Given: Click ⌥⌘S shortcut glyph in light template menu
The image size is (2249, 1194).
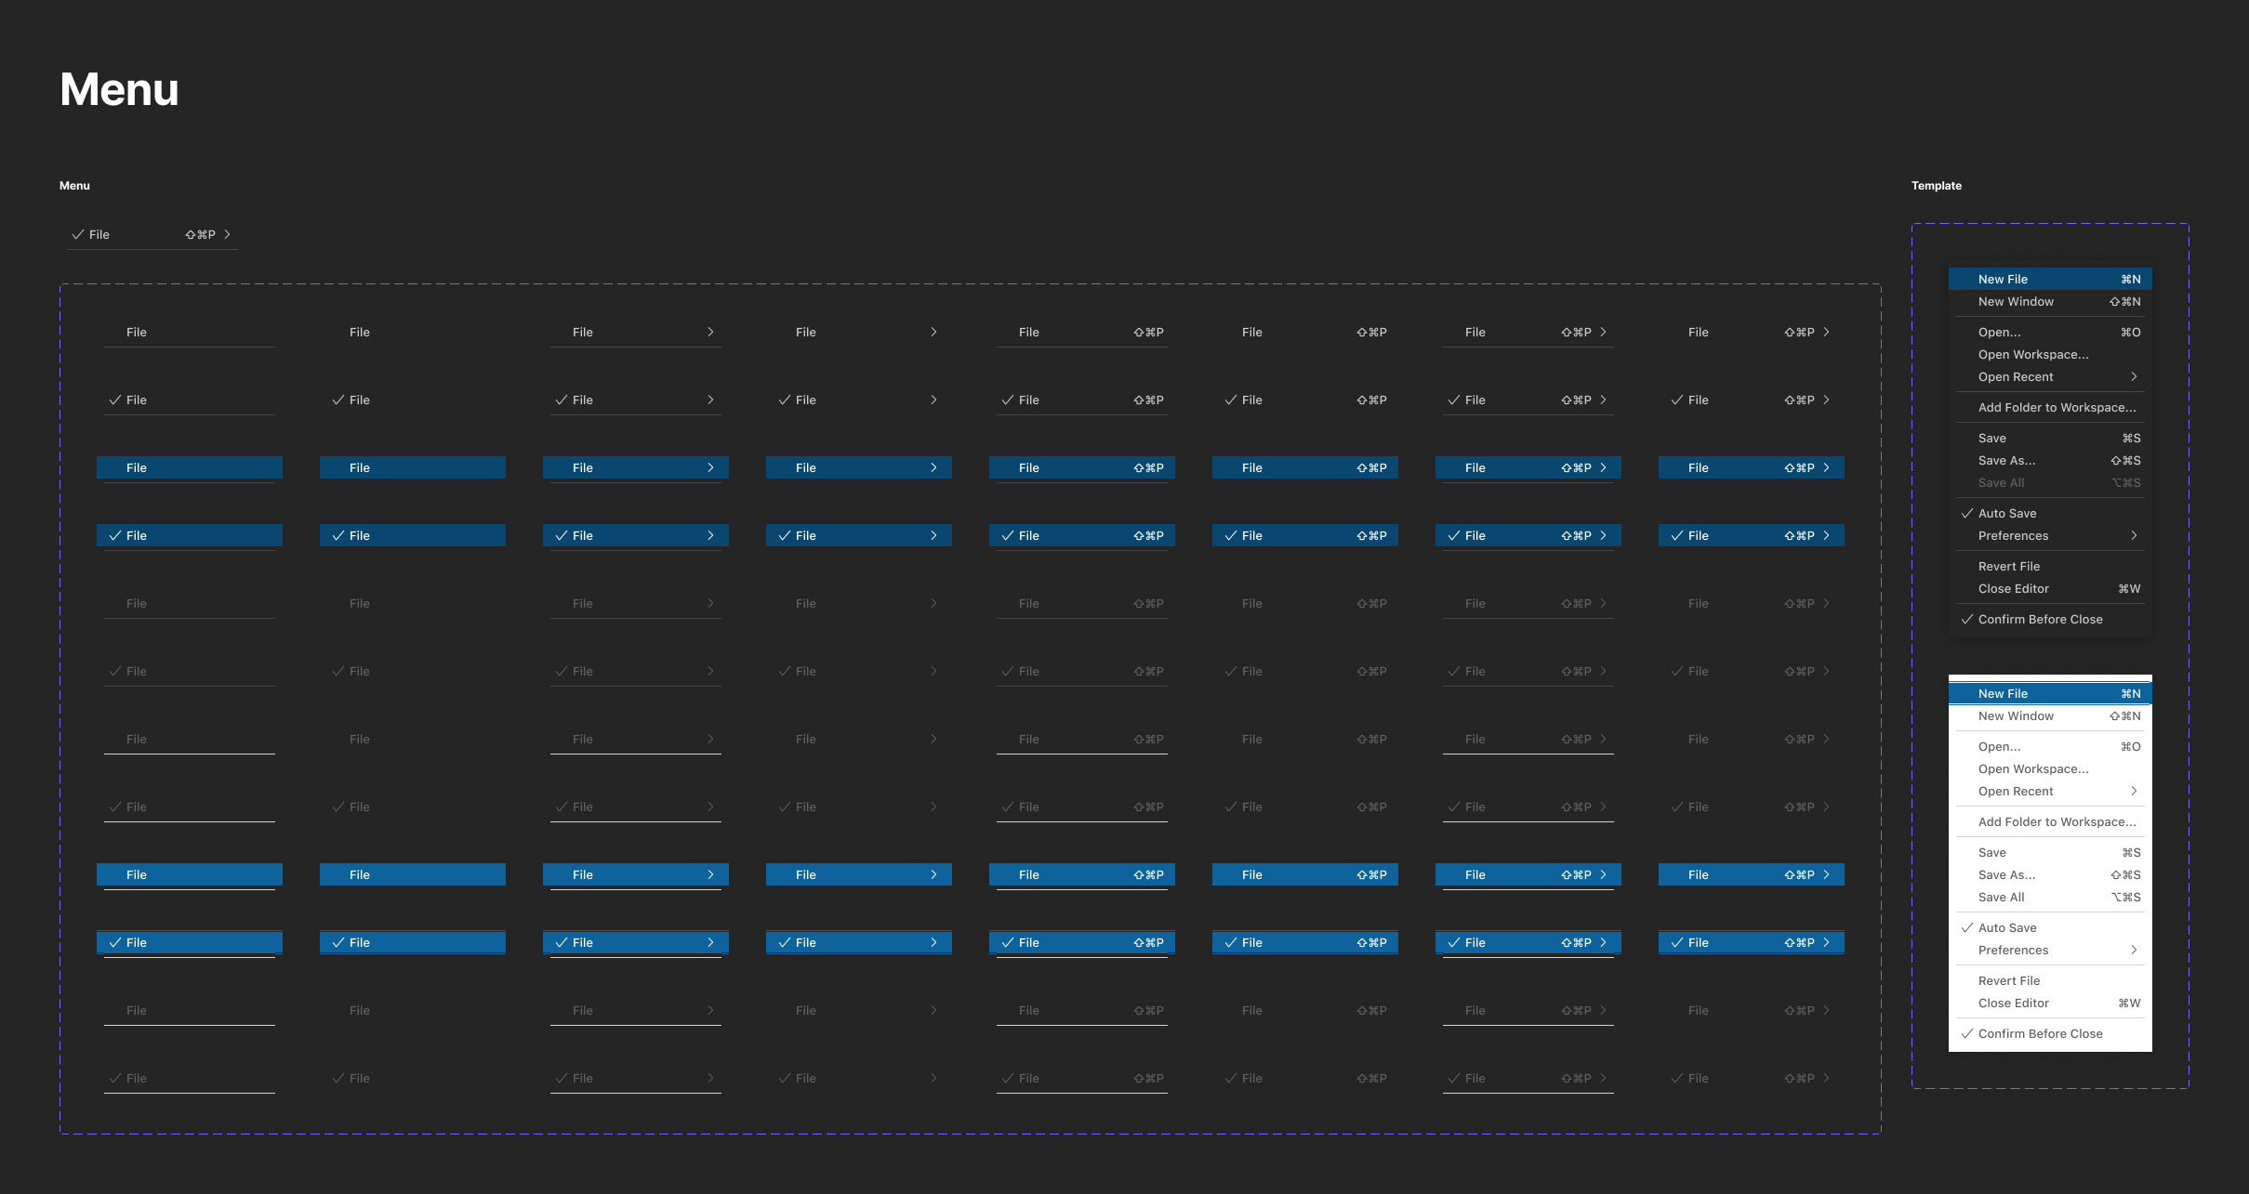Looking at the screenshot, I should 2125,898.
